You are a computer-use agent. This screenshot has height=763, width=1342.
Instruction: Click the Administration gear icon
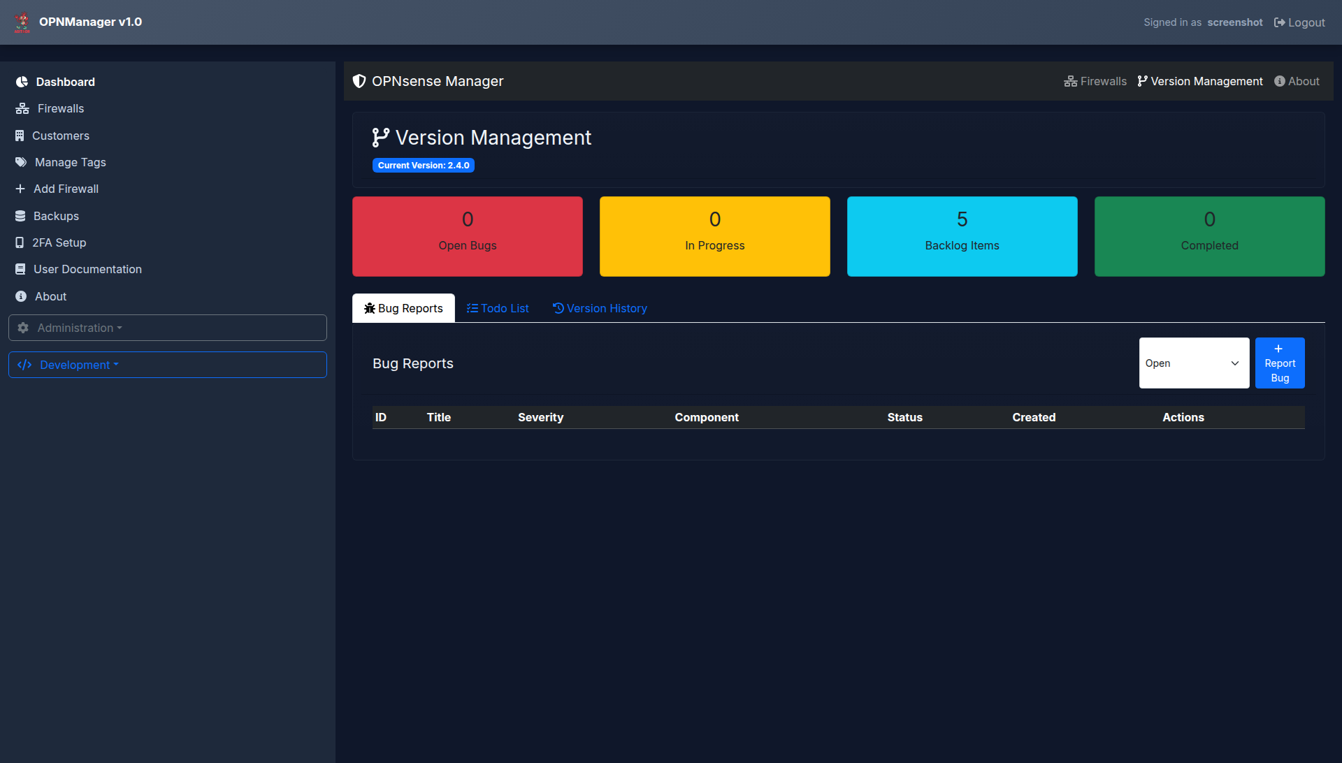pyautogui.click(x=23, y=328)
